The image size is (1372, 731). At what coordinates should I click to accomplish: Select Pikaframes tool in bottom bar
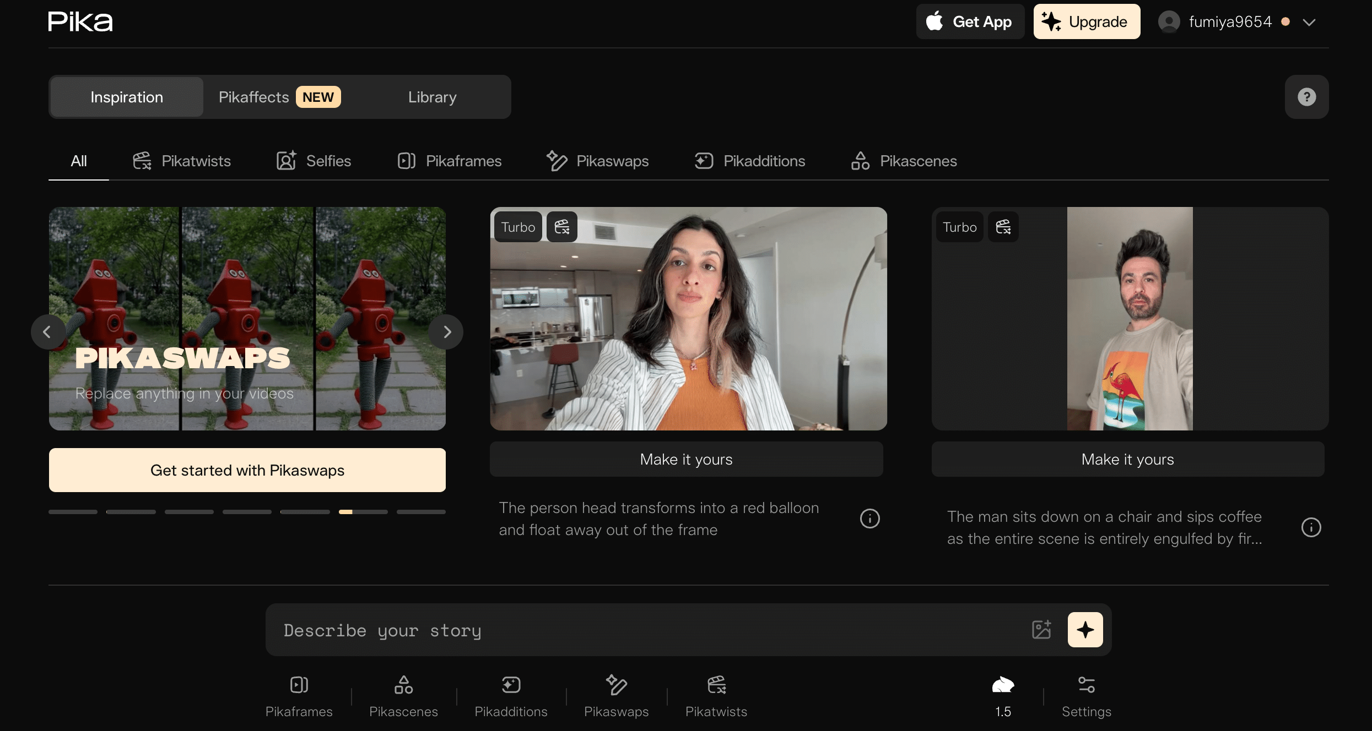coord(299,696)
